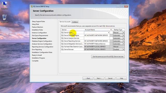166x93 pixels.
Task: Click Installation Rules step
Action: tap(37, 30)
